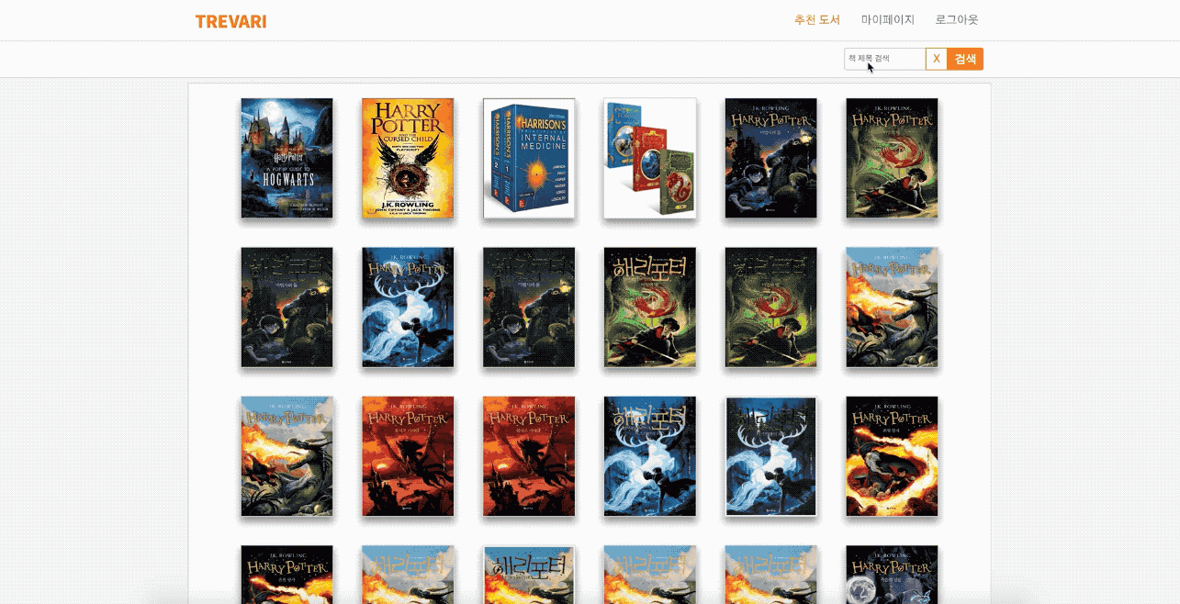Select English-titled green phoenix Harry Potter cover
Image resolution: width=1180 pixels, height=604 pixels.
pos(892,158)
